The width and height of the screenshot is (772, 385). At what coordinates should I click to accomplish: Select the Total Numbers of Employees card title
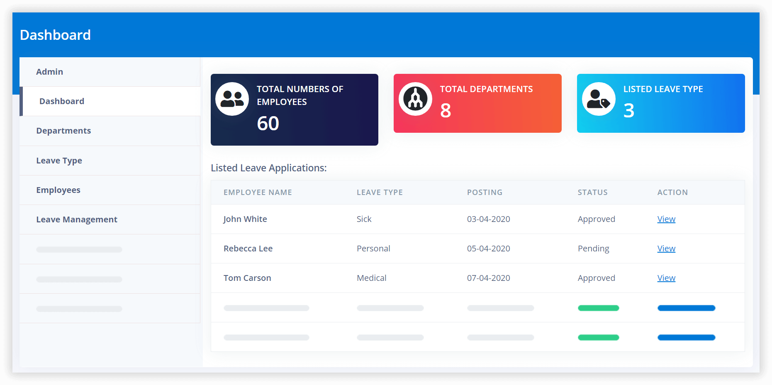[300, 95]
